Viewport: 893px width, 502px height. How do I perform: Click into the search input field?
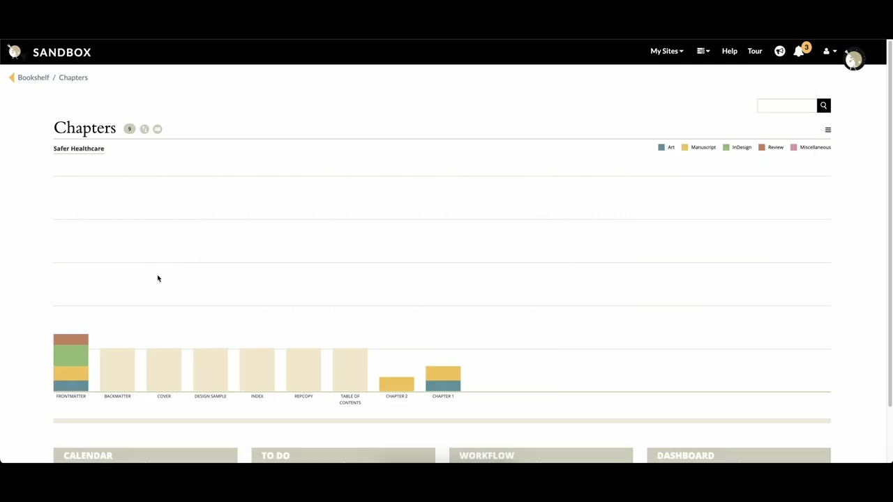coord(787,105)
